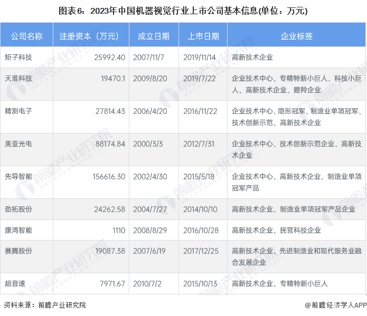Click the founding date 2002/4/30

coord(150,177)
